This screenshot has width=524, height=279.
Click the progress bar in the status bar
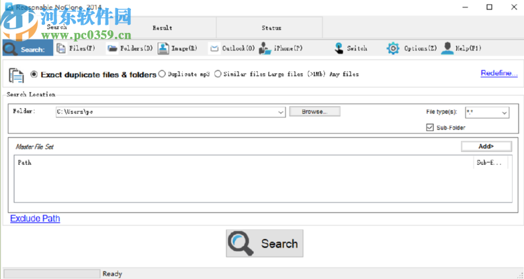pyautogui.click(x=52, y=274)
